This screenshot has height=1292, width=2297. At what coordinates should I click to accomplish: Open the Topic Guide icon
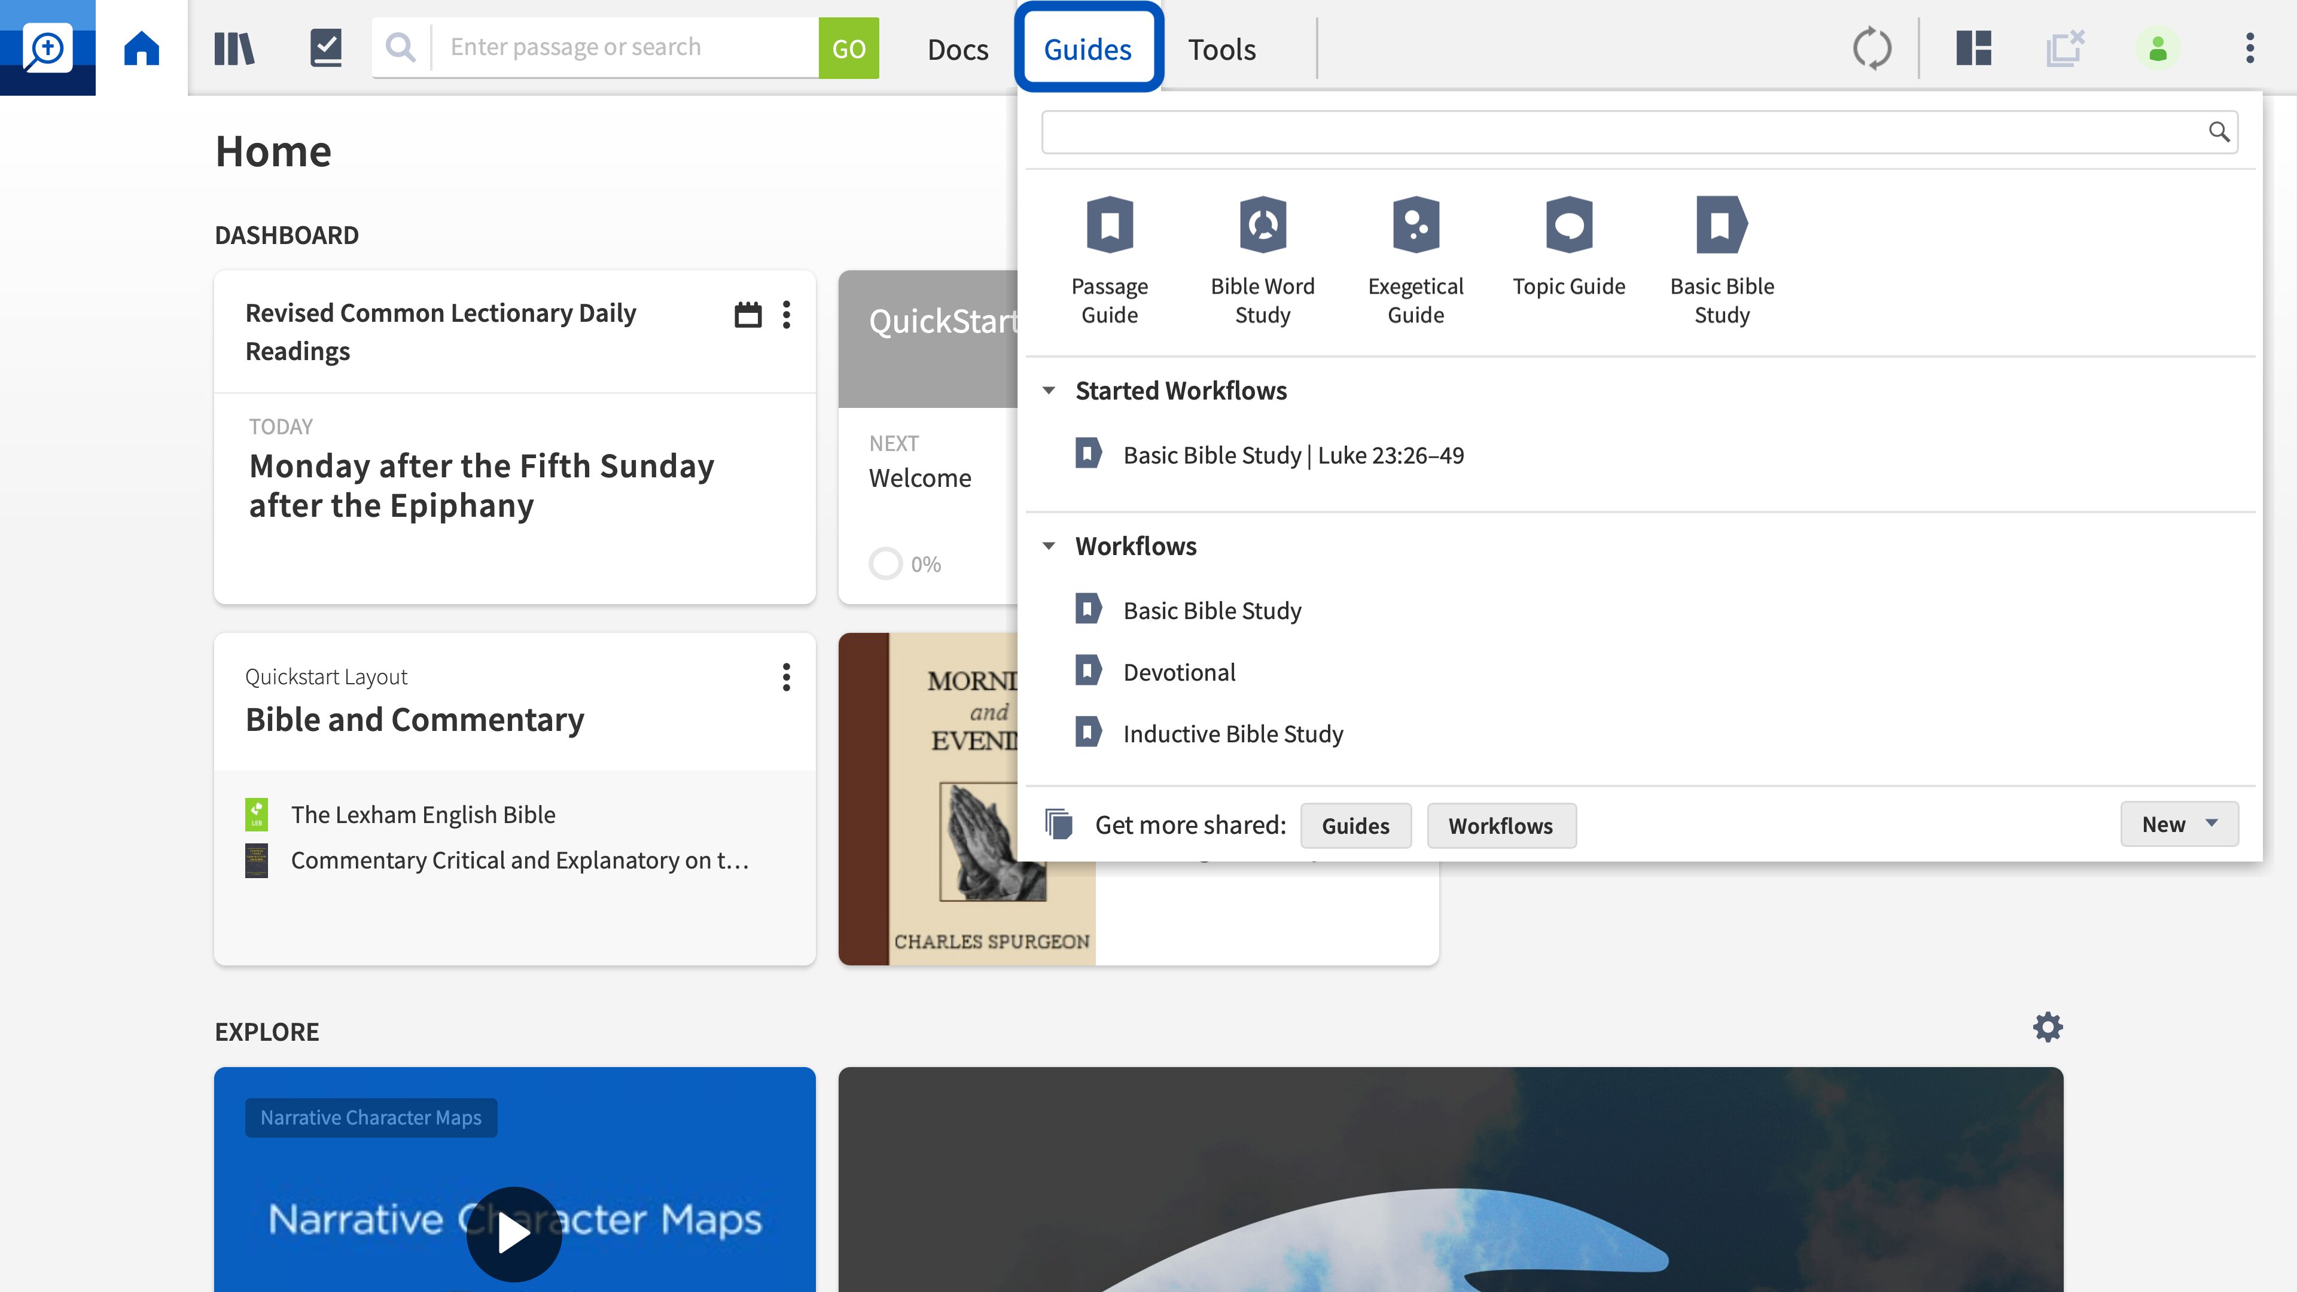[1570, 225]
